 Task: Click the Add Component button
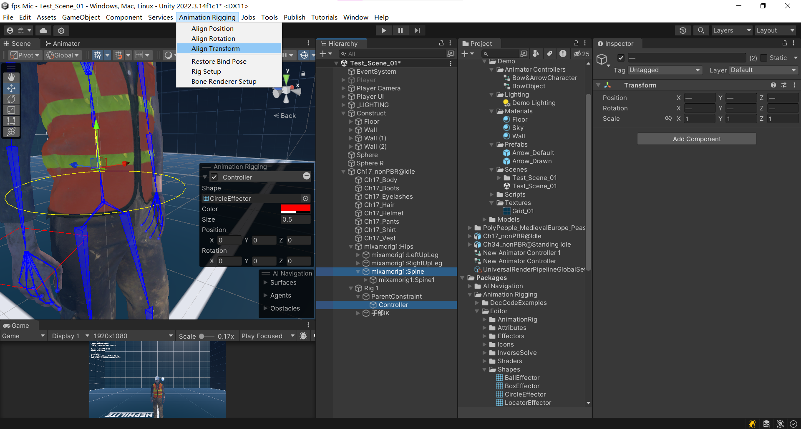click(x=697, y=139)
